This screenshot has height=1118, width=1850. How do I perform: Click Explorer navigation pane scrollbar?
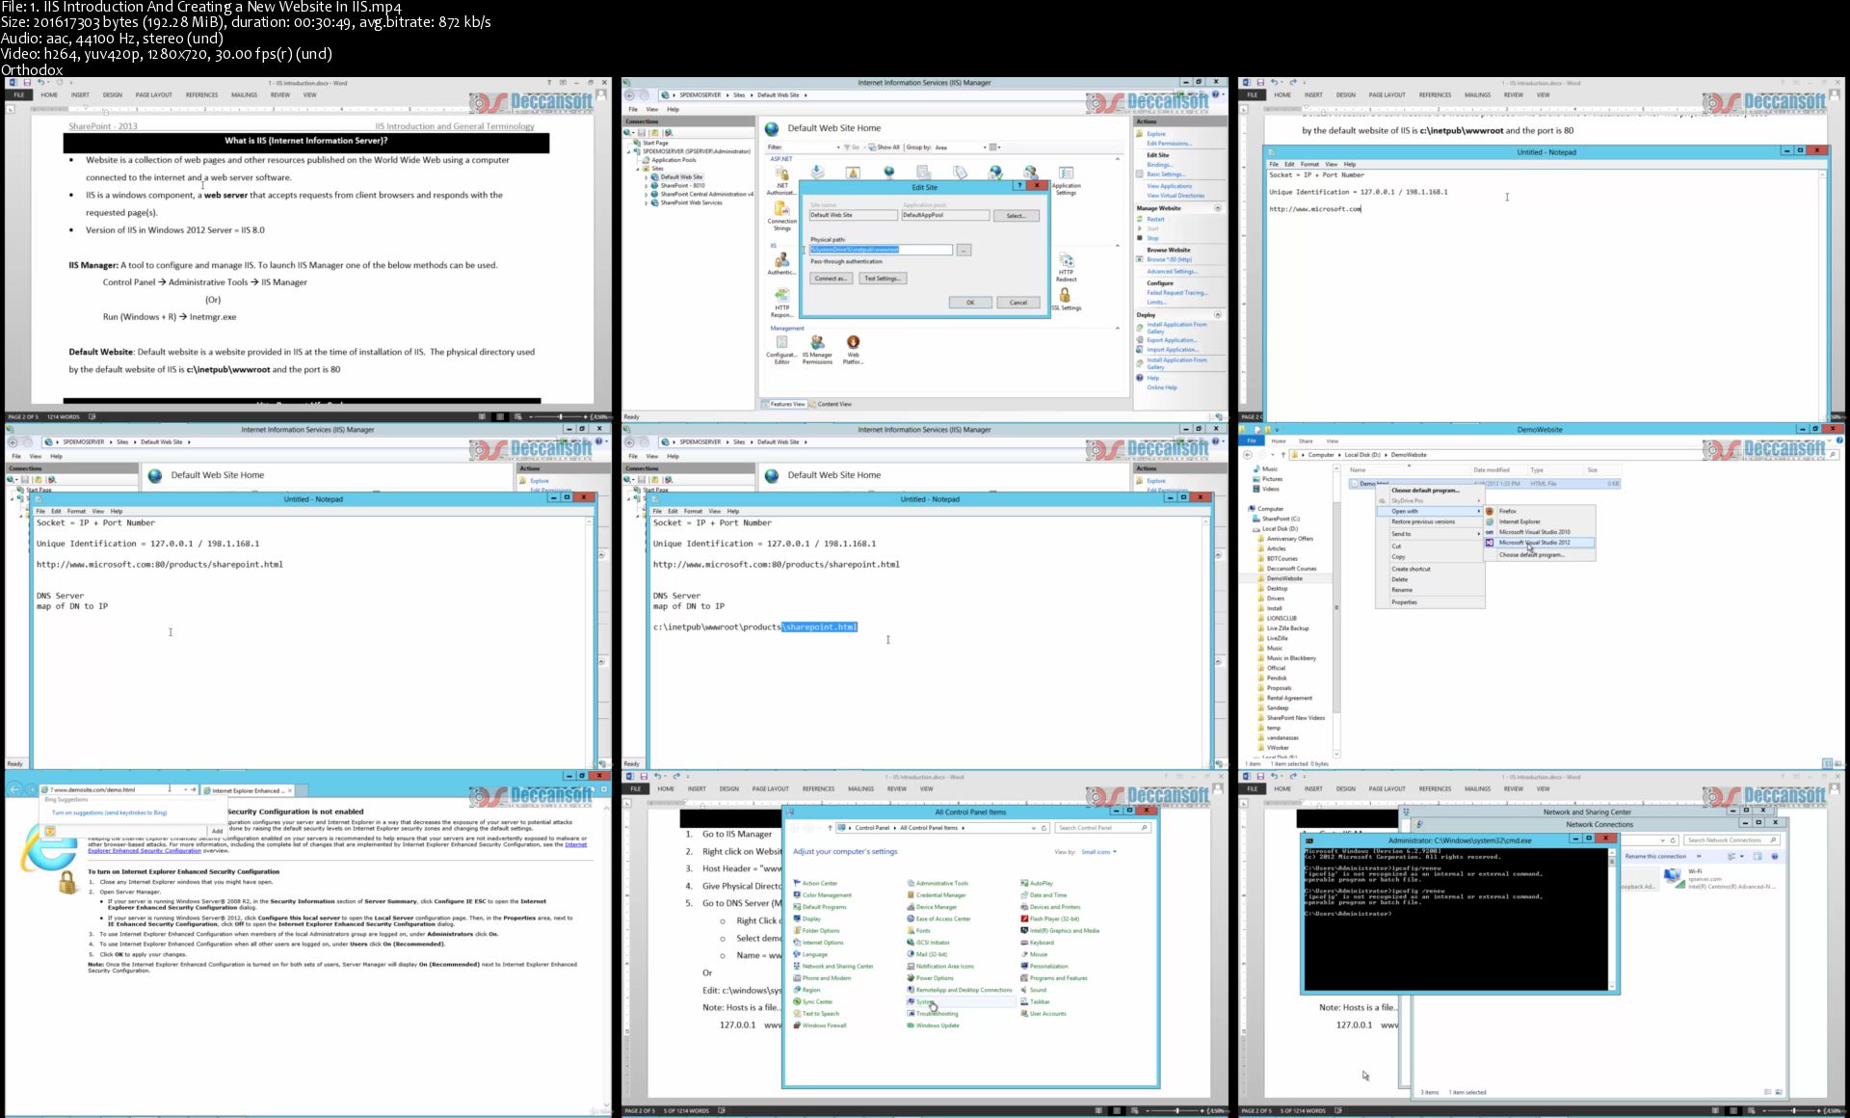[x=1336, y=609]
